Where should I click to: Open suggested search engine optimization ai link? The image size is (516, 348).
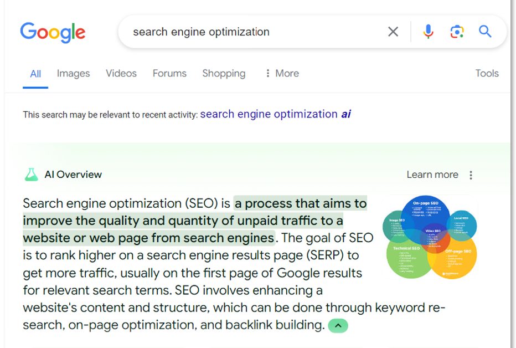[275, 114]
